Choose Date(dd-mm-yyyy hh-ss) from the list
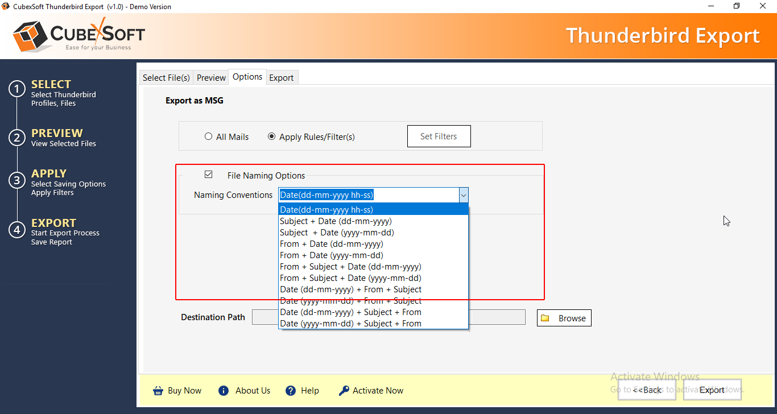This screenshot has width=777, height=414. [374, 210]
